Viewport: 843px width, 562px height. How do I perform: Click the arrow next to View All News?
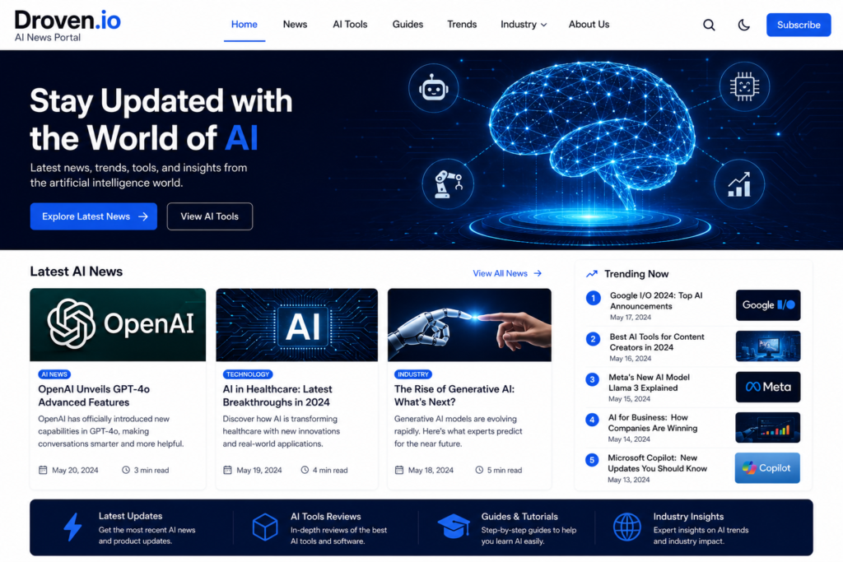click(x=538, y=273)
